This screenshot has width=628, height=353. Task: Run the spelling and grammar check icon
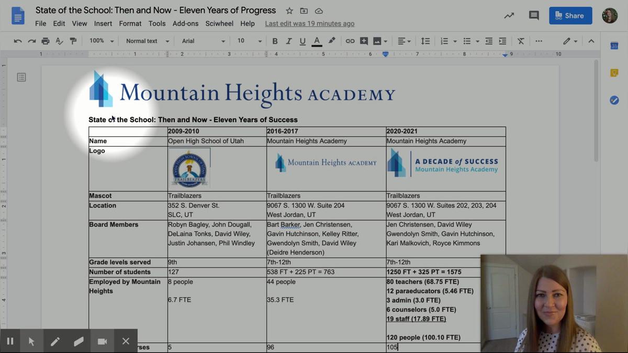[x=59, y=41]
